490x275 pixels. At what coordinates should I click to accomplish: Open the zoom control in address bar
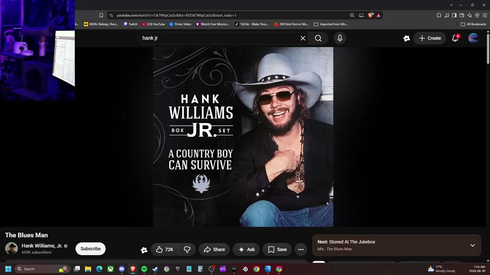[352, 15]
